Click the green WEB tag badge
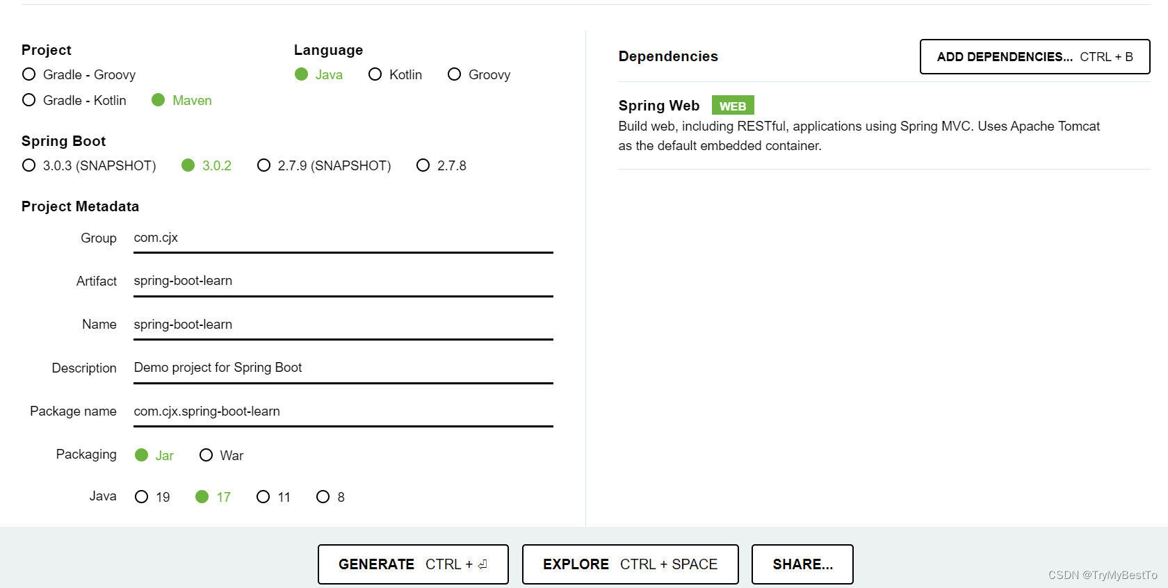The width and height of the screenshot is (1168, 588). pos(733,106)
